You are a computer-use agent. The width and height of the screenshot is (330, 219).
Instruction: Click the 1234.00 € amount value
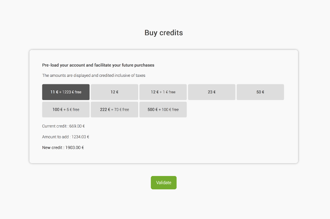click(x=81, y=137)
